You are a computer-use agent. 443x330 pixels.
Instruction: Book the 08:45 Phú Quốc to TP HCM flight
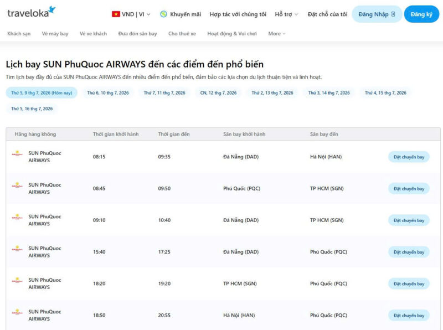pos(409,188)
